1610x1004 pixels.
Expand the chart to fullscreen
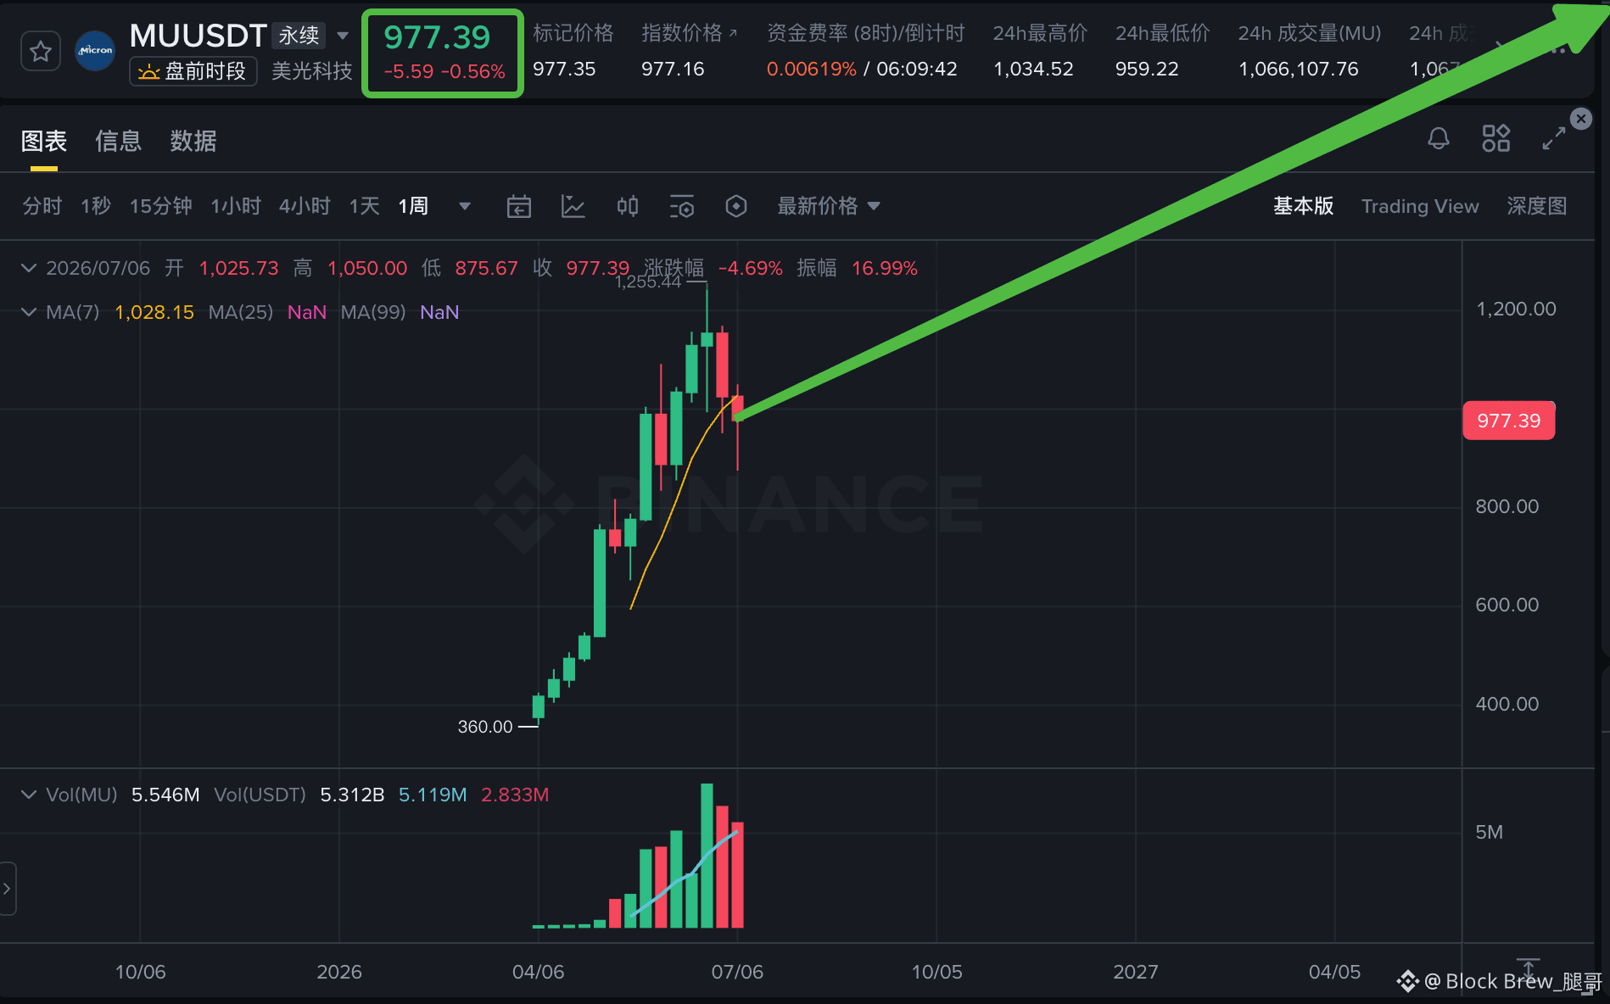tap(1554, 138)
